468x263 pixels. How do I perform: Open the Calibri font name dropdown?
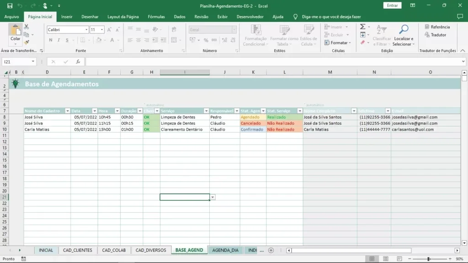[x=86, y=30]
